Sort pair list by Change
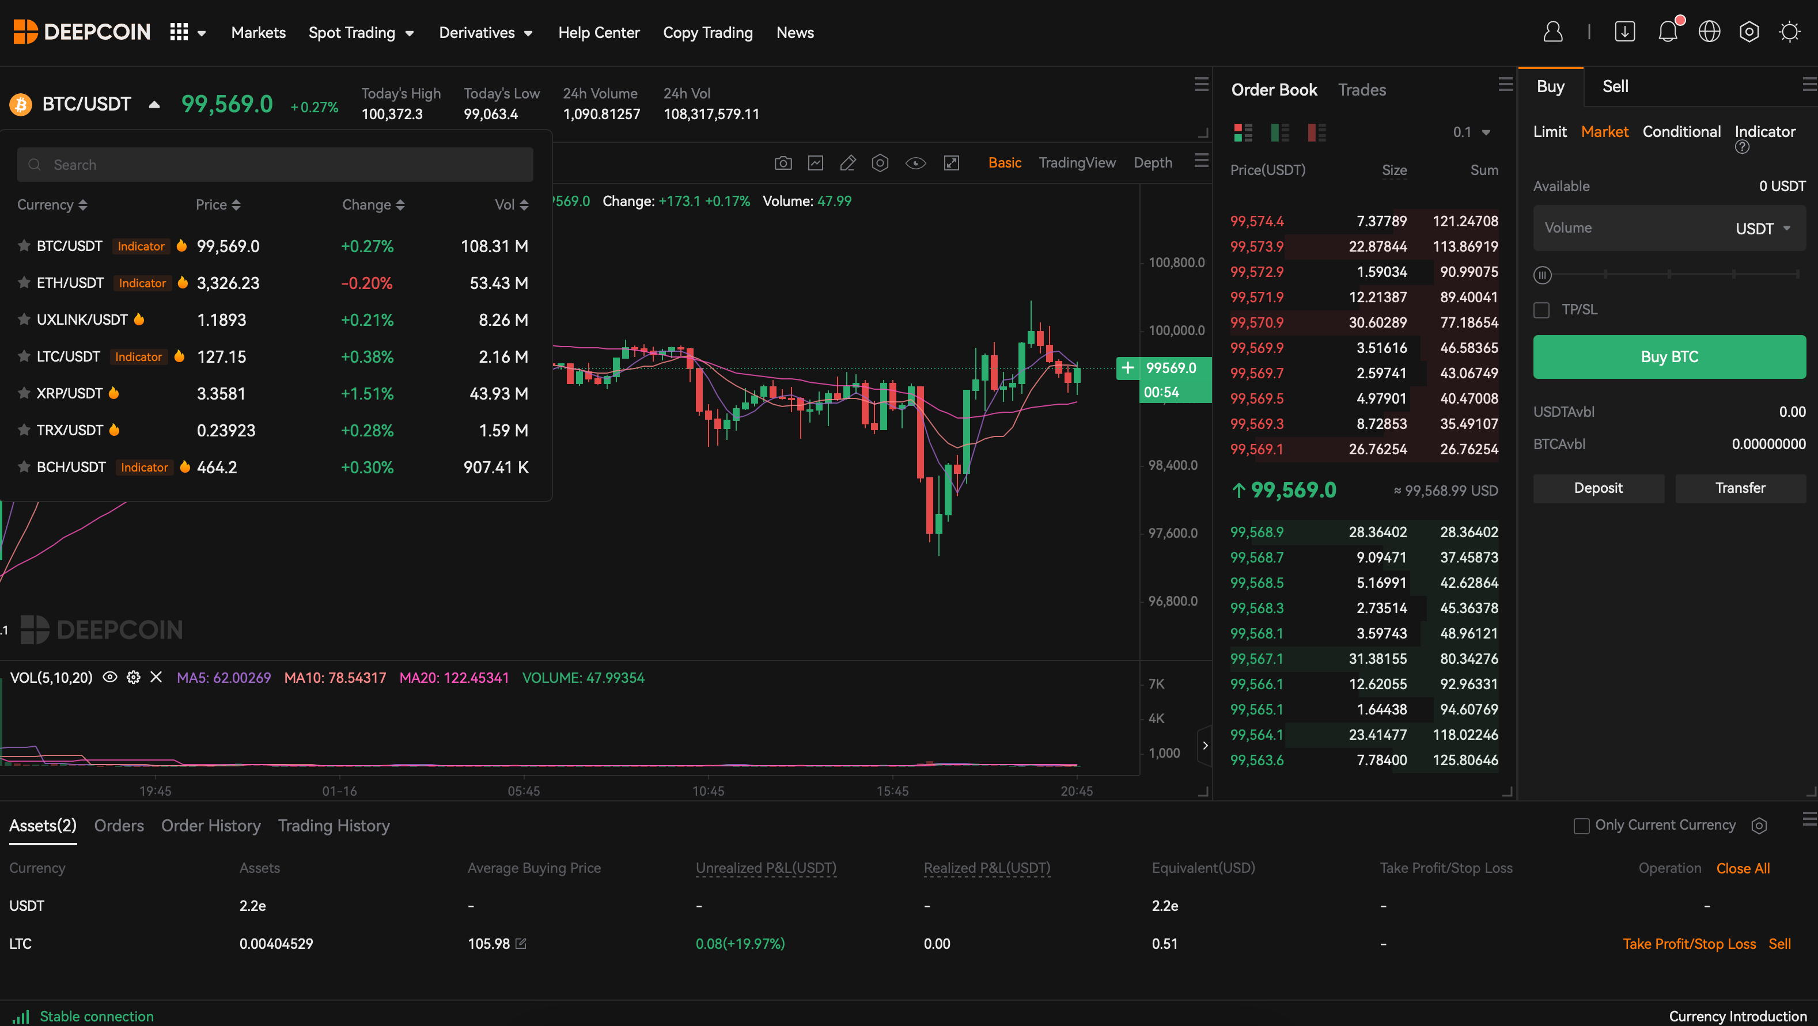This screenshot has width=1818, height=1026. 373,204
